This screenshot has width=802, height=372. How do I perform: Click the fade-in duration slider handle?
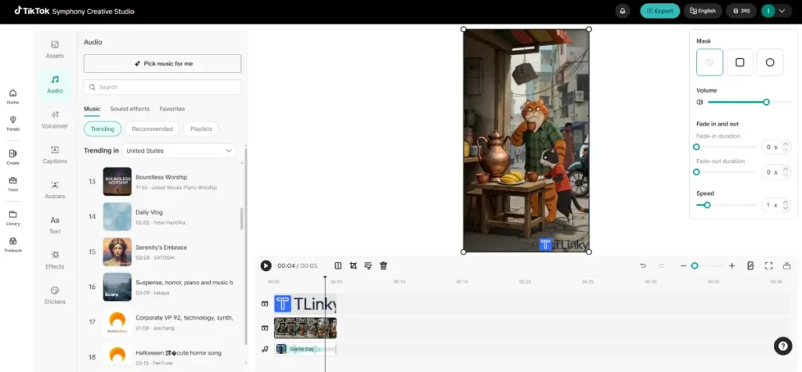click(x=696, y=147)
